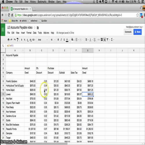This screenshot has height=145, width=145.
Task: Open the Arial font dropdown
Action: coord(43,40)
